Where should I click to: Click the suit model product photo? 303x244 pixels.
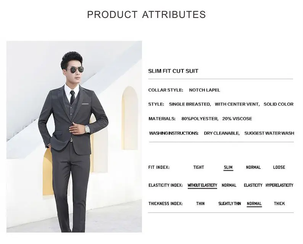(x=74, y=136)
